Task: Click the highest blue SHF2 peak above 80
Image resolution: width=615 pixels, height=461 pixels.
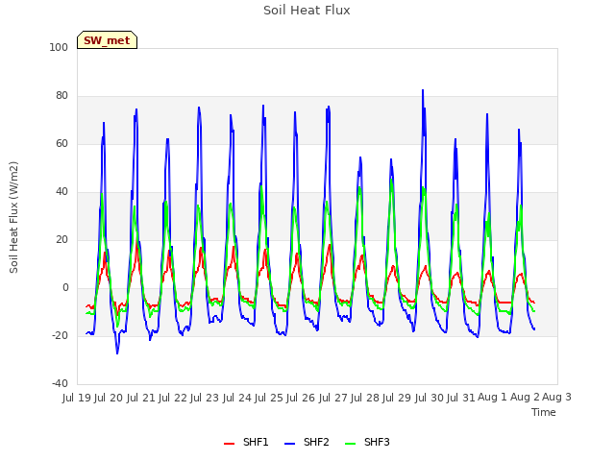Action: 423,90
